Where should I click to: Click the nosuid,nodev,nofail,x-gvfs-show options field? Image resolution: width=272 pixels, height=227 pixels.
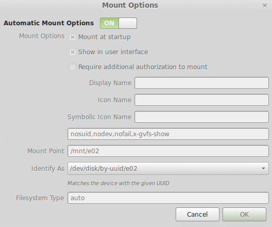[168, 134]
